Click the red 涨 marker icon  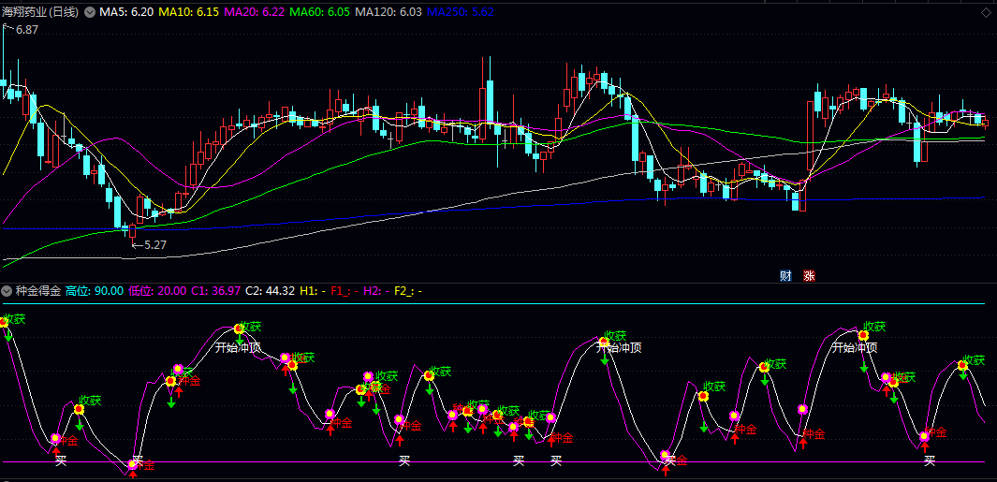click(809, 275)
